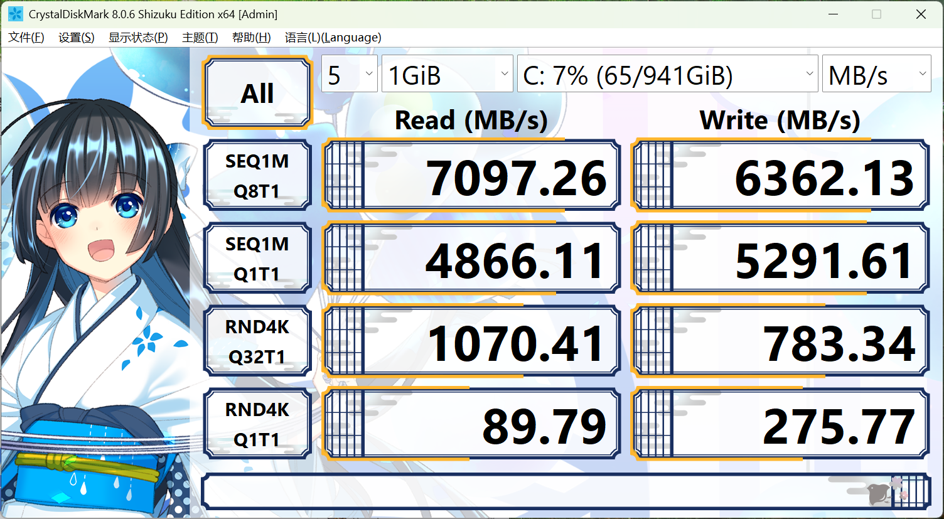
Task: Click the small bird mascot icon at bottom right
Action: tap(881, 493)
